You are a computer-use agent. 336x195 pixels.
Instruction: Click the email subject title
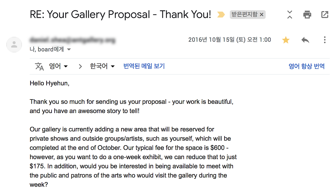pos(120,15)
